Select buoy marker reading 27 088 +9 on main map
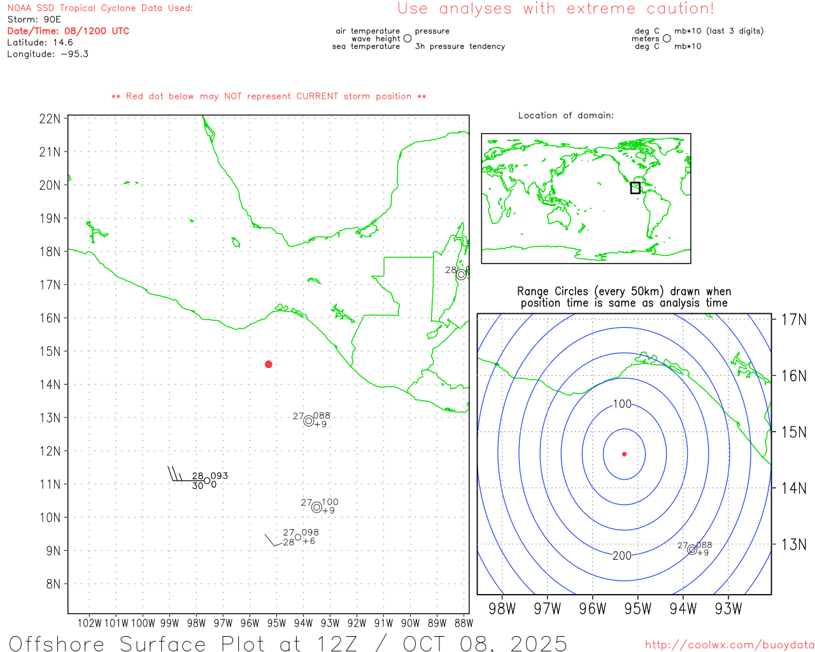The width and height of the screenshot is (815, 652). pyautogui.click(x=309, y=421)
